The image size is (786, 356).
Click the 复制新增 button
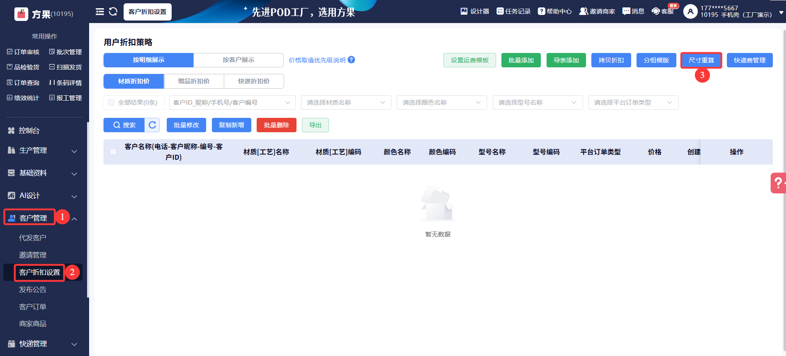(232, 125)
